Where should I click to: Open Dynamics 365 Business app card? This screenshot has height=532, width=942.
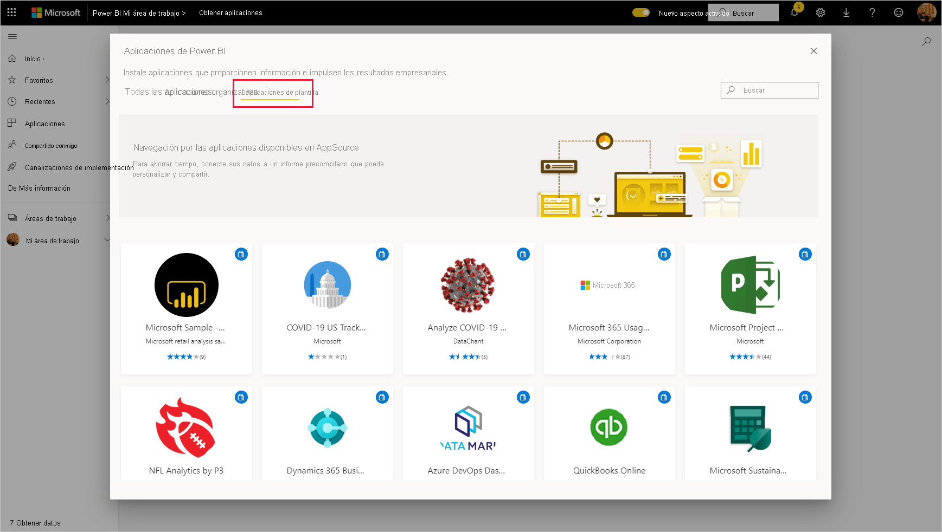(328, 433)
